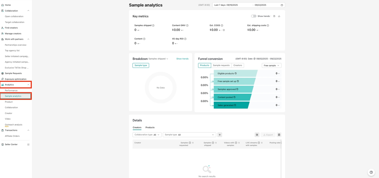Image resolution: width=379 pixels, height=178 pixels.
Task: Click the edit icon beside Est. COGS value
Action: point(224,30)
